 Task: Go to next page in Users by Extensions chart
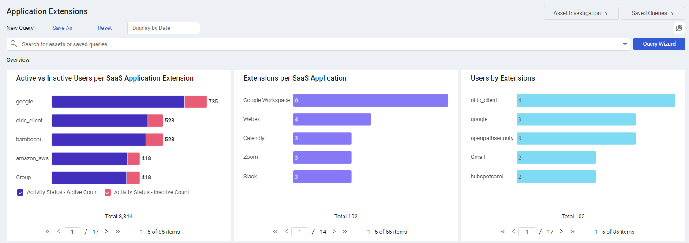[x=561, y=232]
